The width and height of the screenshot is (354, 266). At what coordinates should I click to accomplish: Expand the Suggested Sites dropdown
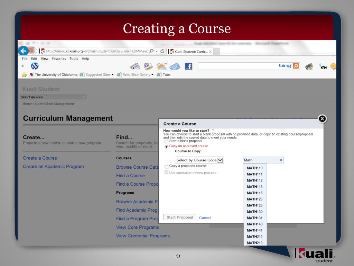click(112, 75)
